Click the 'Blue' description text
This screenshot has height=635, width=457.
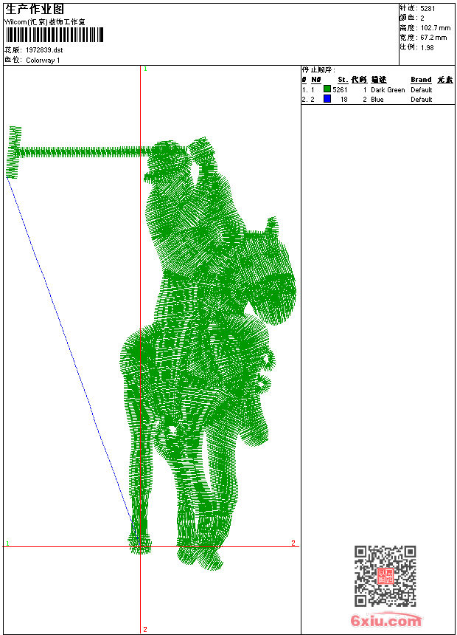click(377, 100)
